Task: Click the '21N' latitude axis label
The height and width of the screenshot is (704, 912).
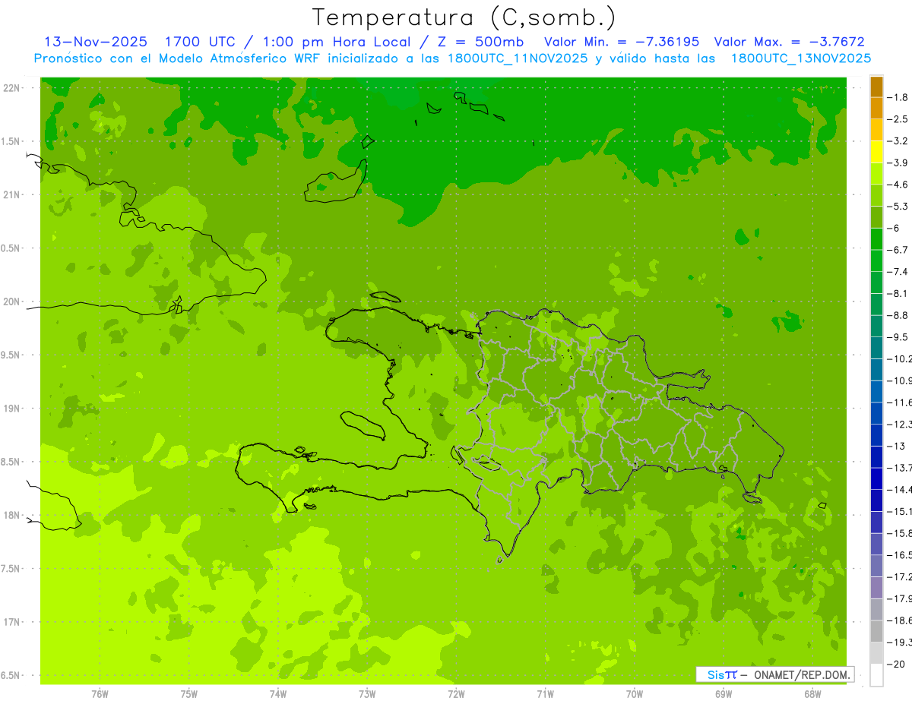Action: click(11, 194)
